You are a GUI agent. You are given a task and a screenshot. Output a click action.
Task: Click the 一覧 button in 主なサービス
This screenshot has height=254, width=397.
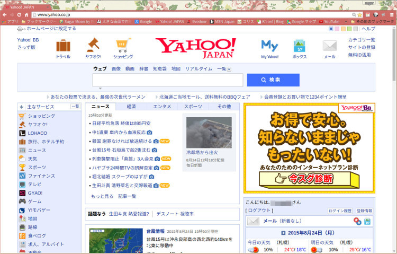pyautogui.click(x=76, y=107)
